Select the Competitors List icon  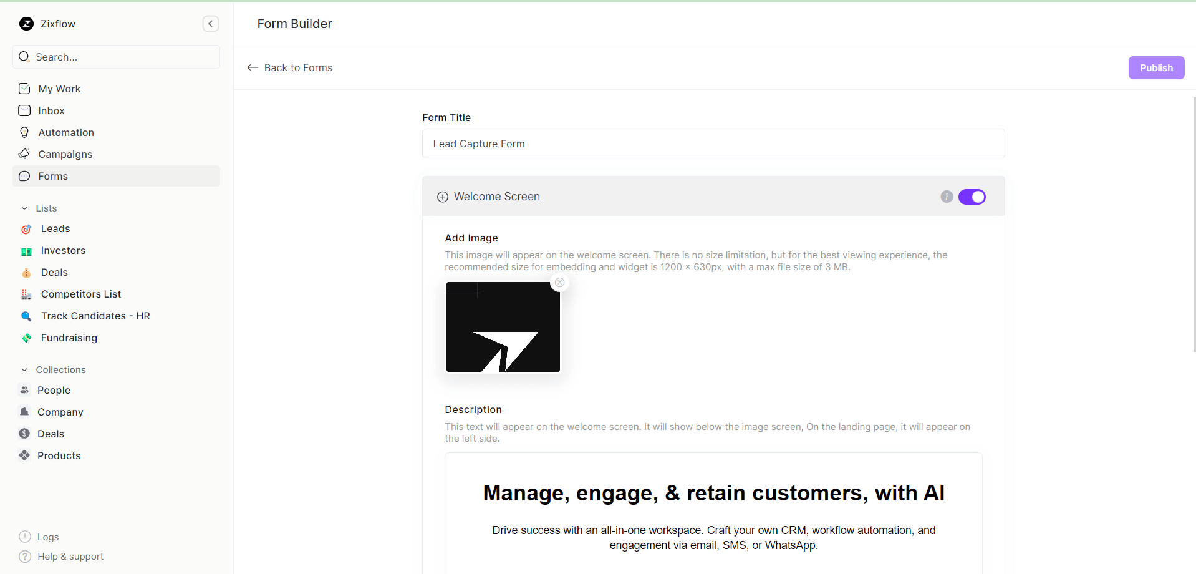[x=26, y=294]
